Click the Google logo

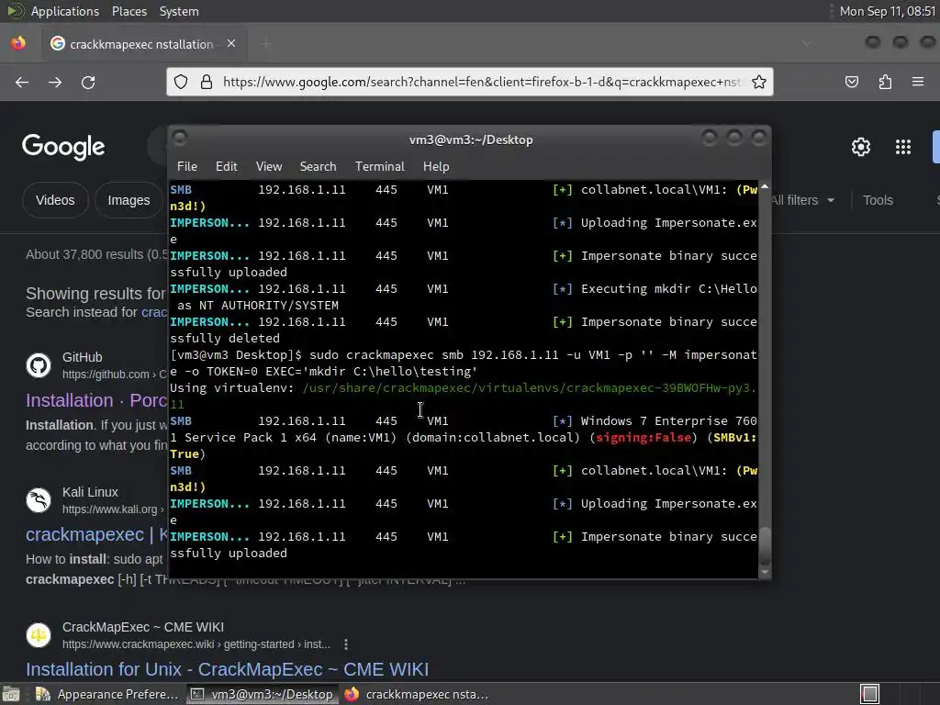(x=63, y=147)
